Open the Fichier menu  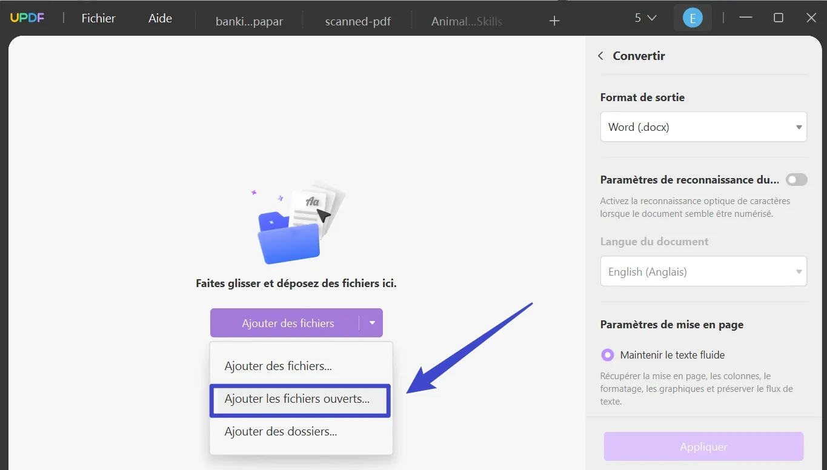coord(98,18)
